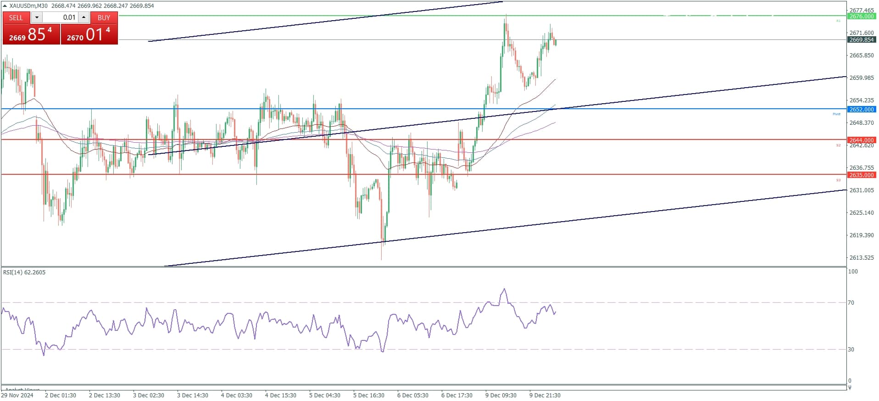The width and height of the screenshot is (879, 401).
Task: Click the RSI(14) 62.2605 indicator label
Action: pos(24,273)
